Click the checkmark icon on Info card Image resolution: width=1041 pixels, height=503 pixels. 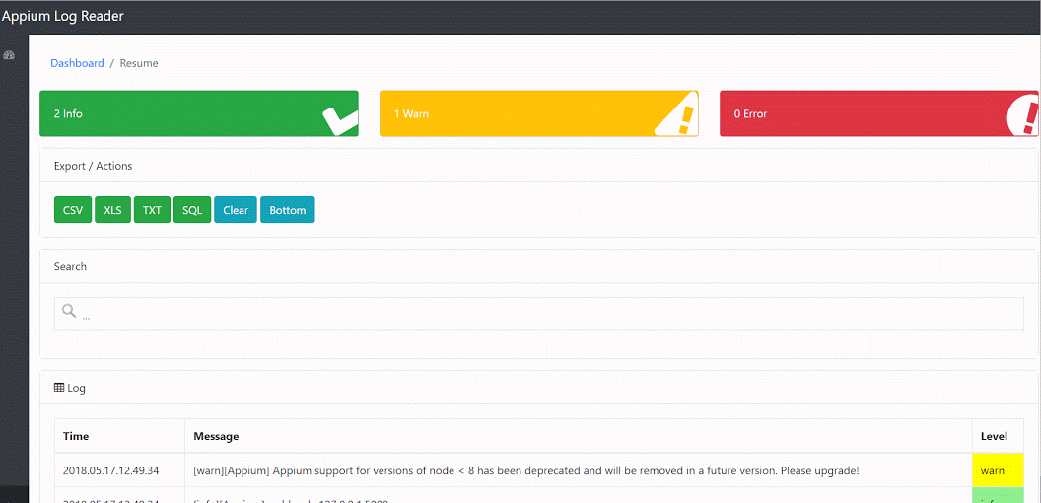pyautogui.click(x=340, y=121)
